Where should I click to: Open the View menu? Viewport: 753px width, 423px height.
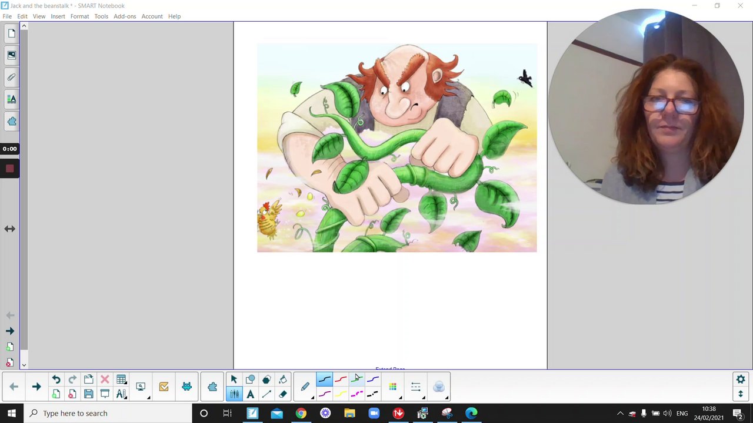[39, 16]
